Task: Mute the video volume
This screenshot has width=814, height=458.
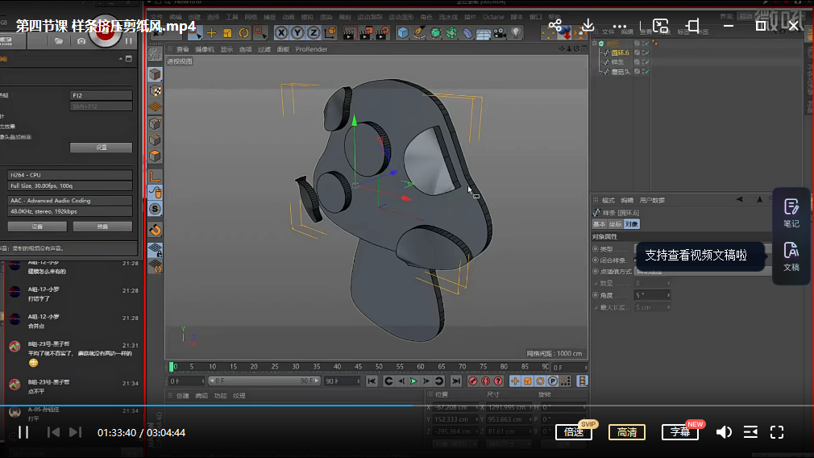Action: click(724, 432)
